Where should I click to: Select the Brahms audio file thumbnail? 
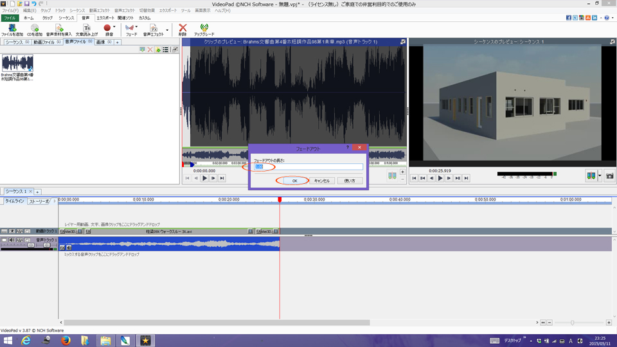[x=17, y=63]
